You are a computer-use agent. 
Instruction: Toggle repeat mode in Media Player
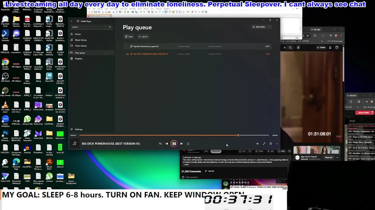(188, 143)
